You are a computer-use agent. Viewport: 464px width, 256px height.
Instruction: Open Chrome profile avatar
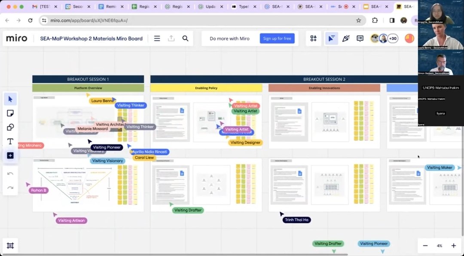pos(403,21)
